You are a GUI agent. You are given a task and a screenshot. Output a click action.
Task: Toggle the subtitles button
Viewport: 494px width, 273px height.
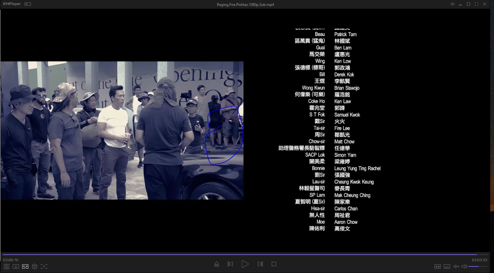(x=447, y=266)
